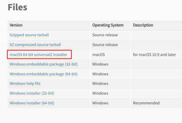Select the Operating System column header
The image size is (182, 123).
pos(108,25)
